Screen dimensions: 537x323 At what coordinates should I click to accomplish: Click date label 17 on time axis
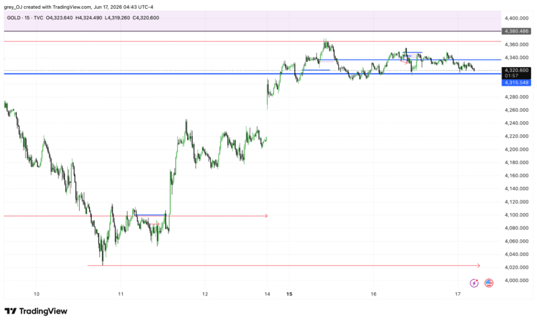(458, 294)
